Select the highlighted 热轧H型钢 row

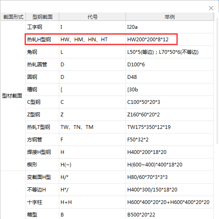click(101, 39)
